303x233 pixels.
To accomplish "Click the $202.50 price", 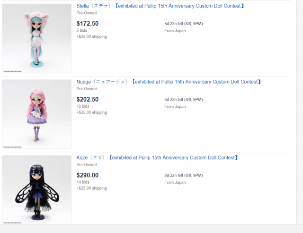I will (88, 99).
